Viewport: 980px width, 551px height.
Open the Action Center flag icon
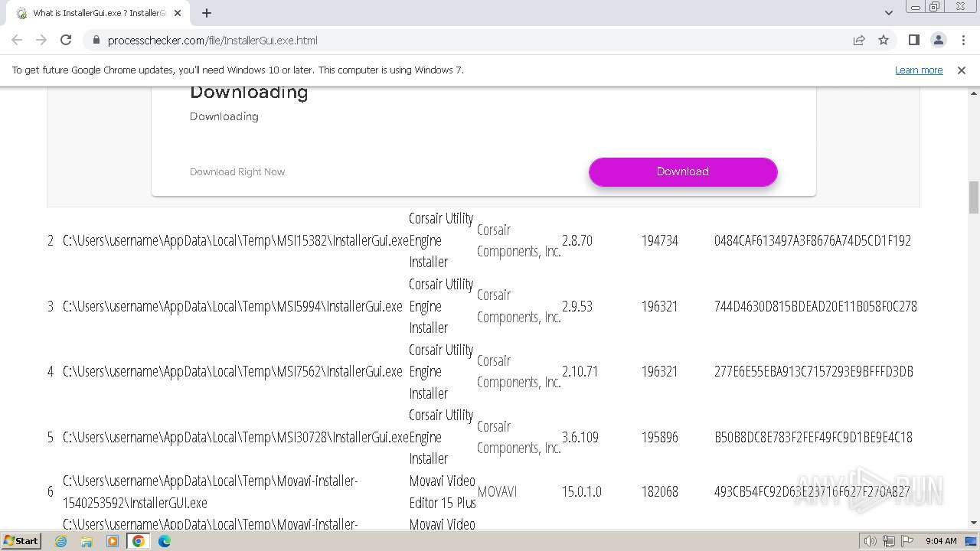click(x=907, y=541)
